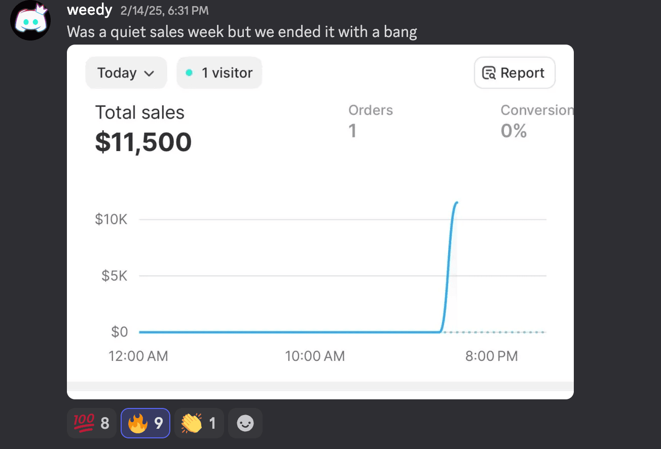The image size is (661, 449).
Task: Click the $10K axis label
Action: [x=111, y=219]
